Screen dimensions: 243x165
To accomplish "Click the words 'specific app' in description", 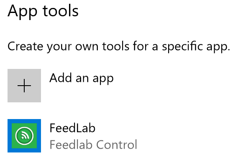I will tap(196, 47).
